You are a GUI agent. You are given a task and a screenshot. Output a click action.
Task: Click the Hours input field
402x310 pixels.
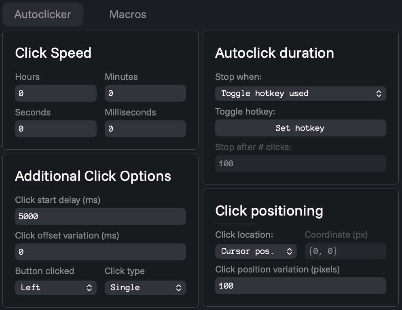(x=56, y=93)
